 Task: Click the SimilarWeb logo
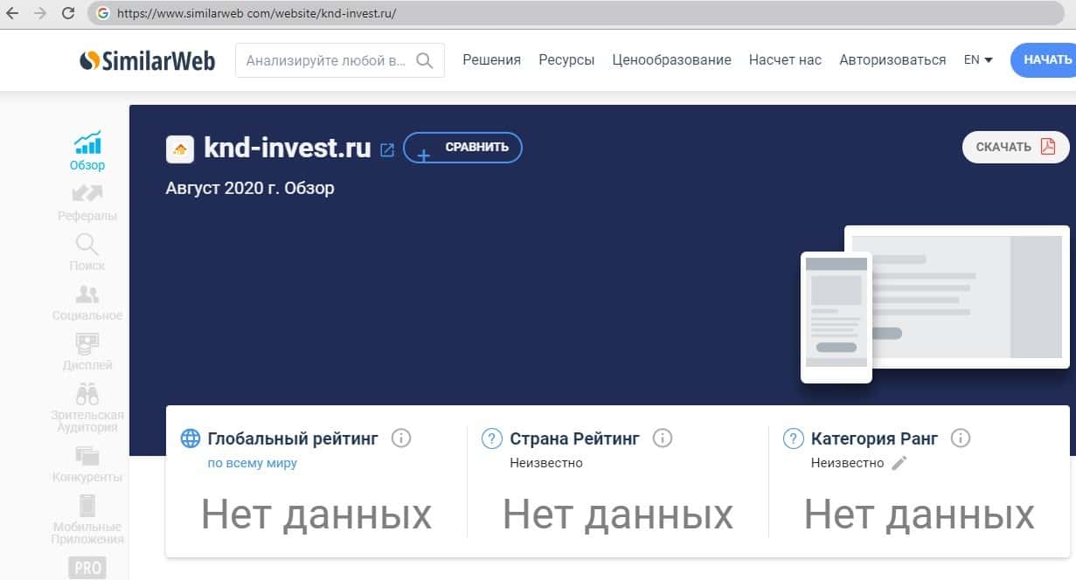[148, 60]
